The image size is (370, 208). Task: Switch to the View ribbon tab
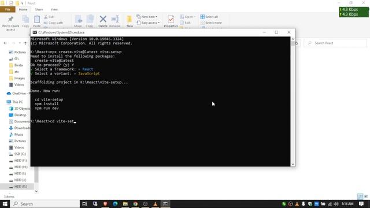[x=54, y=9]
